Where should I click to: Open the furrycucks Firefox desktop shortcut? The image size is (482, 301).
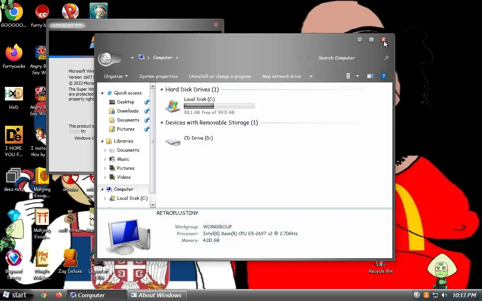(x=14, y=56)
